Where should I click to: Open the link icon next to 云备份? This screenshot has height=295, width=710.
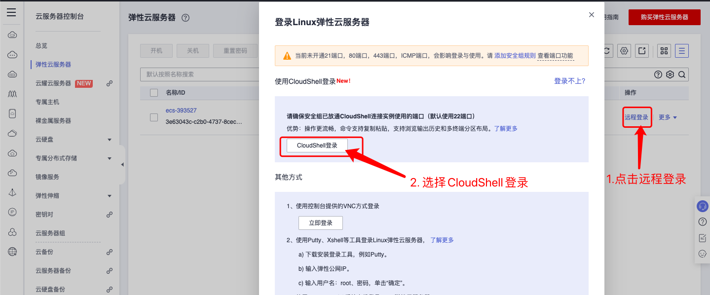click(x=110, y=252)
